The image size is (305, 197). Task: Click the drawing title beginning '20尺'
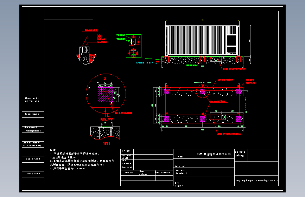click(214, 154)
